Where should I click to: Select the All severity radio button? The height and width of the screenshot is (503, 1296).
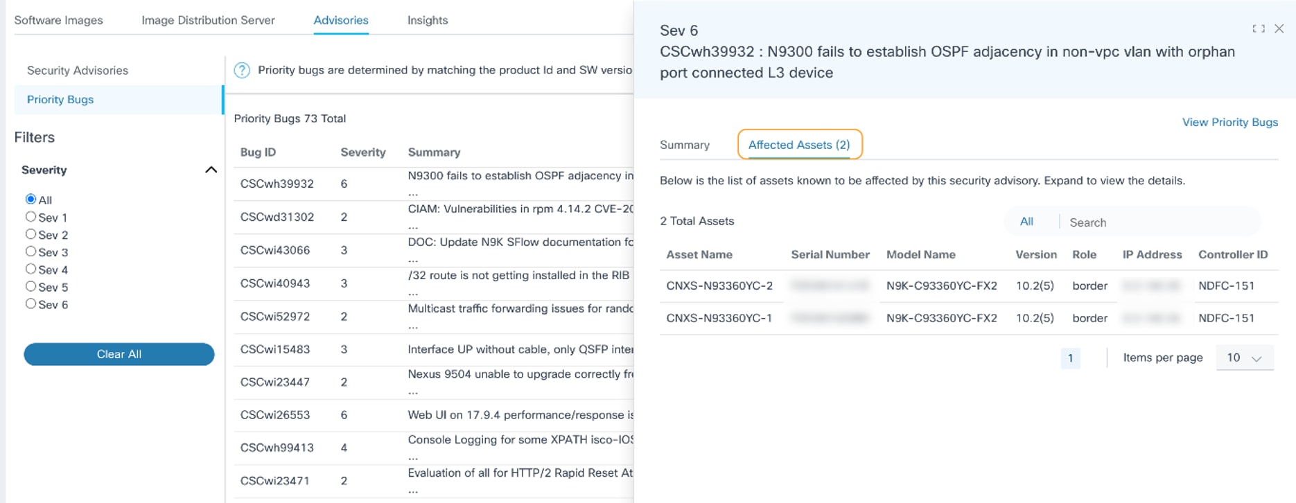30,200
